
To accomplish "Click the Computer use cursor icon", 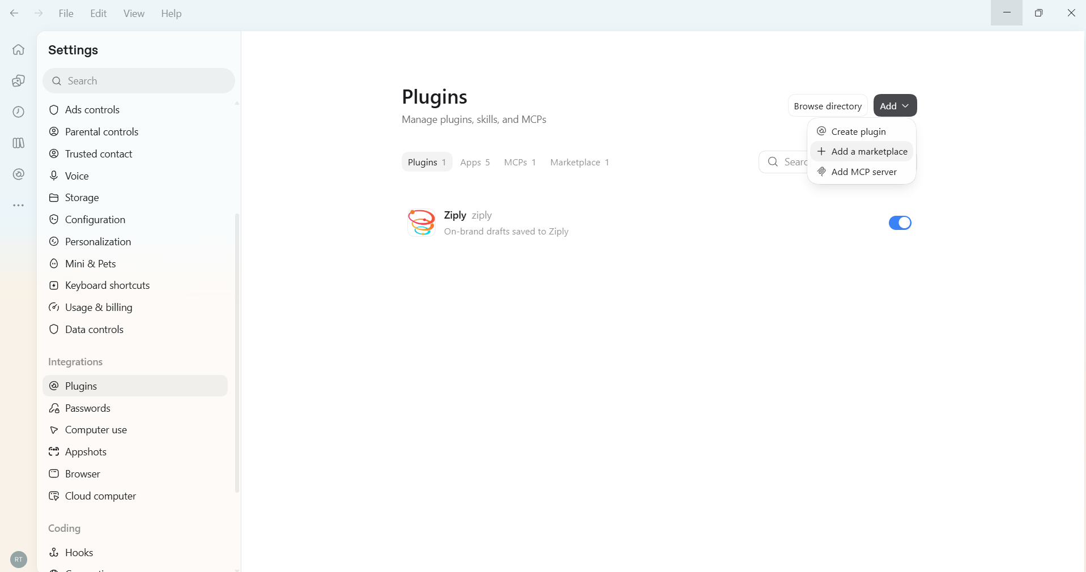I will pos(54,430).
